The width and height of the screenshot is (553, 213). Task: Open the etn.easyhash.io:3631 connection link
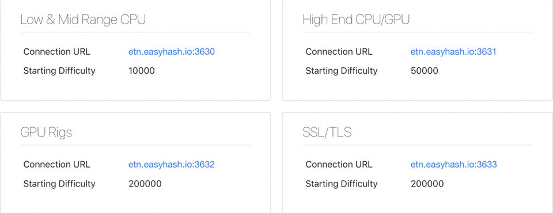pyautogui.click(x=453, y=52)
